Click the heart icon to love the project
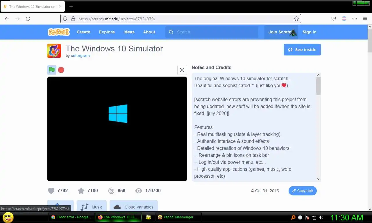 tap(51, 191)
